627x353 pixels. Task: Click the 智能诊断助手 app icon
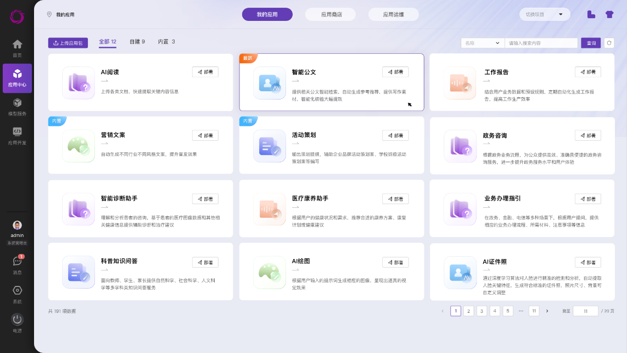[79, 209]
